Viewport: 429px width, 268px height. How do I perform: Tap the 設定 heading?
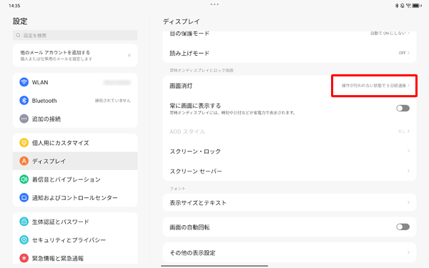point(20,21)
